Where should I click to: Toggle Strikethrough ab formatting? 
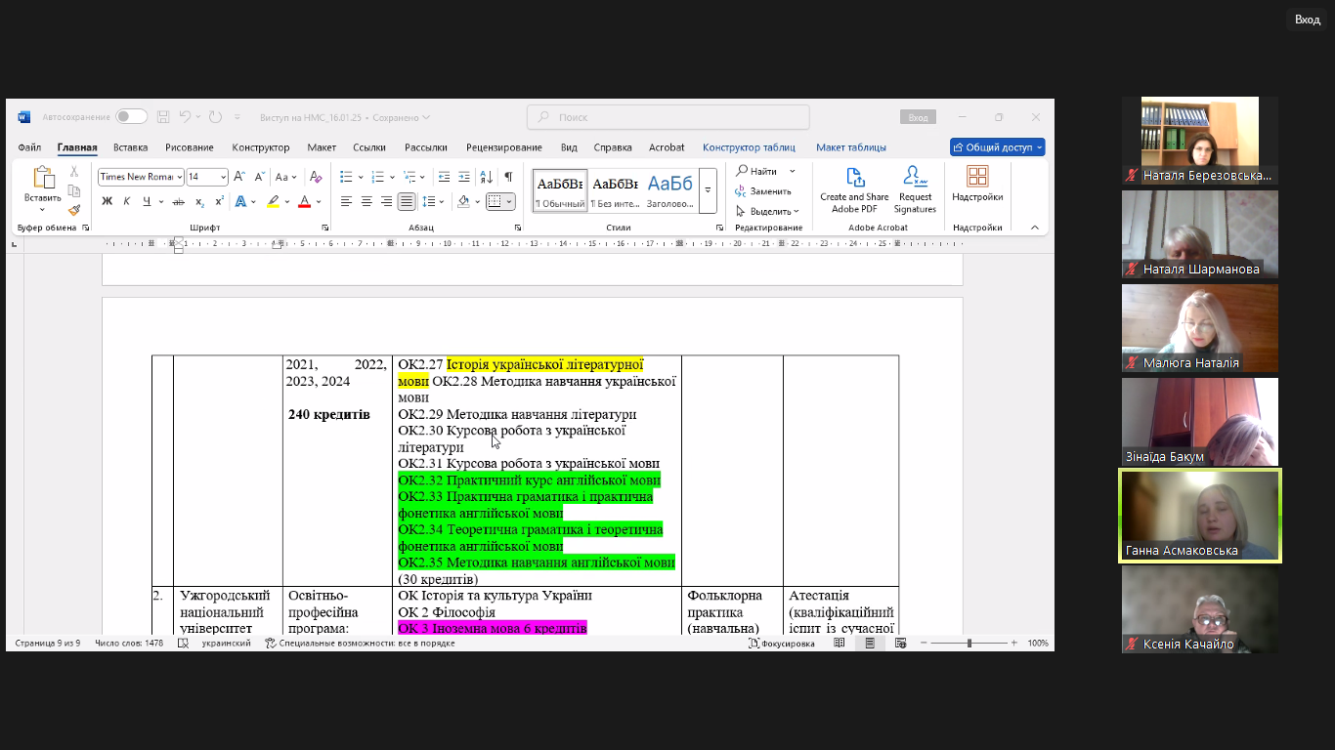point(178,201)
